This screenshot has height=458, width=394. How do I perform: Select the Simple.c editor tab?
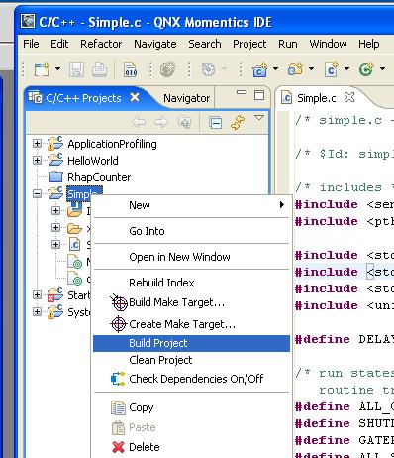coord(317,98)
